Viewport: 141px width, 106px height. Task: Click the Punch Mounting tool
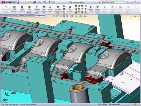[22, 9]
